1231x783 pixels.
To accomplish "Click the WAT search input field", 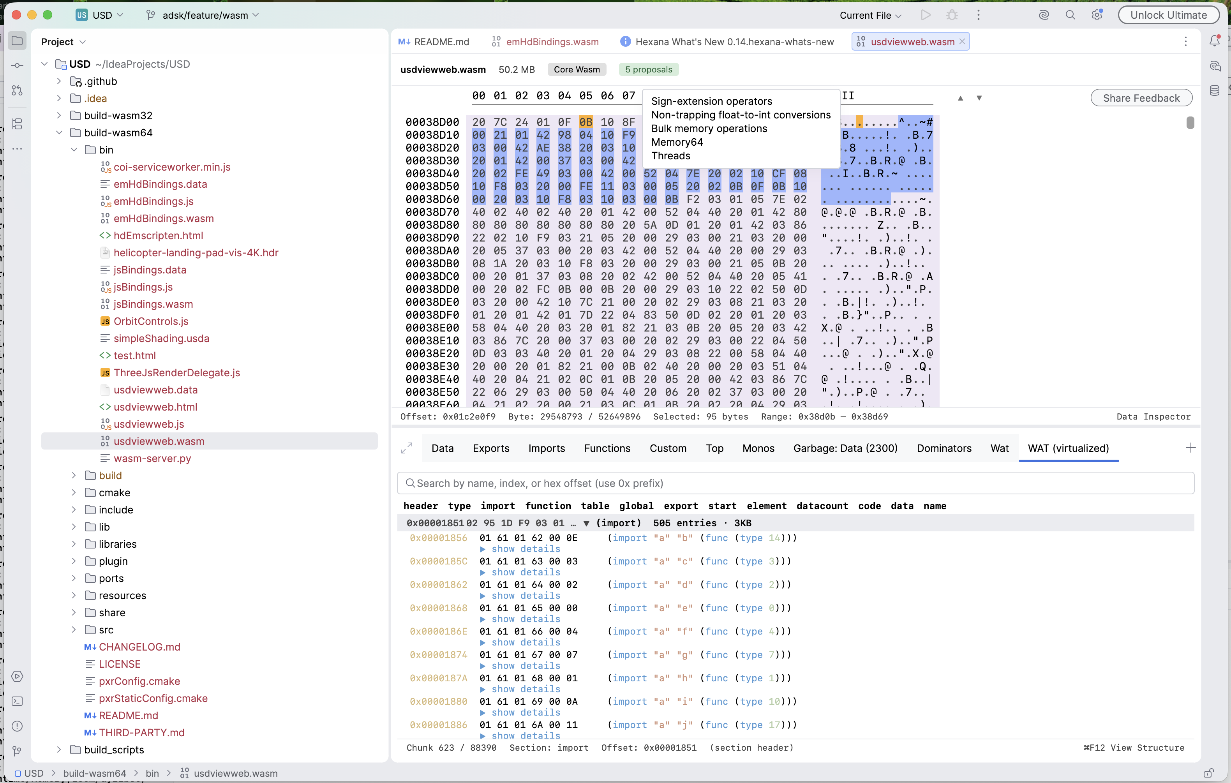I will (x=795, y=483).
